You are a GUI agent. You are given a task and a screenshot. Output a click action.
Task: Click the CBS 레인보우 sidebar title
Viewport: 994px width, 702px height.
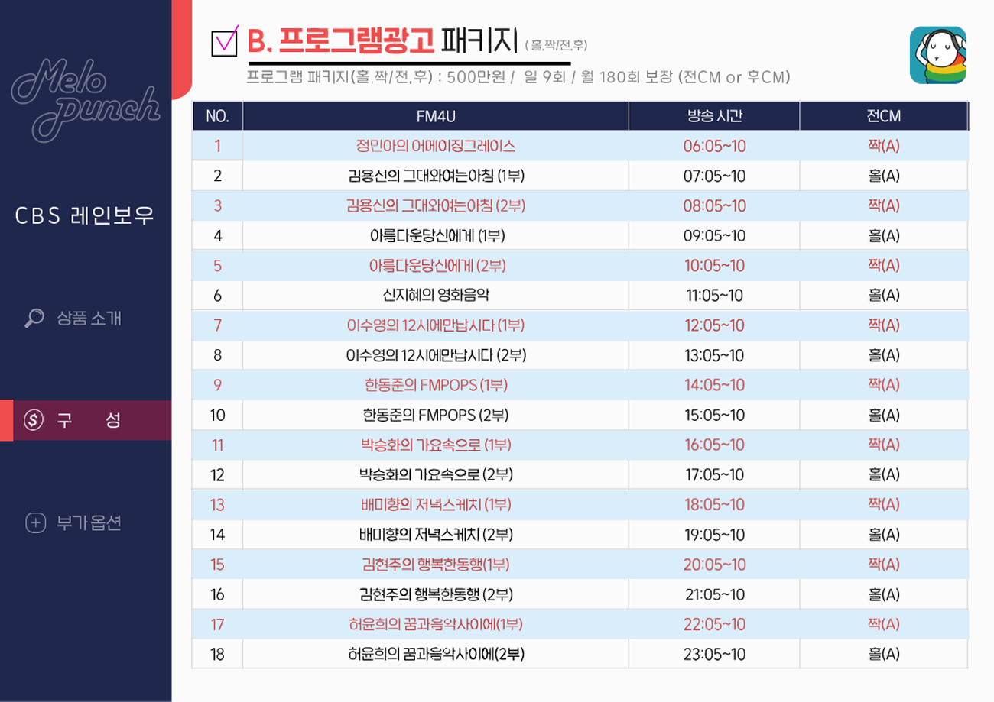coord(85,216)
